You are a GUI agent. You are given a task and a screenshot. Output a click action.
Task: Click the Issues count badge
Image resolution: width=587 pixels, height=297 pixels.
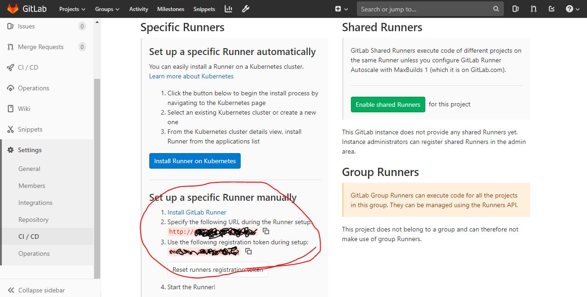82,26
